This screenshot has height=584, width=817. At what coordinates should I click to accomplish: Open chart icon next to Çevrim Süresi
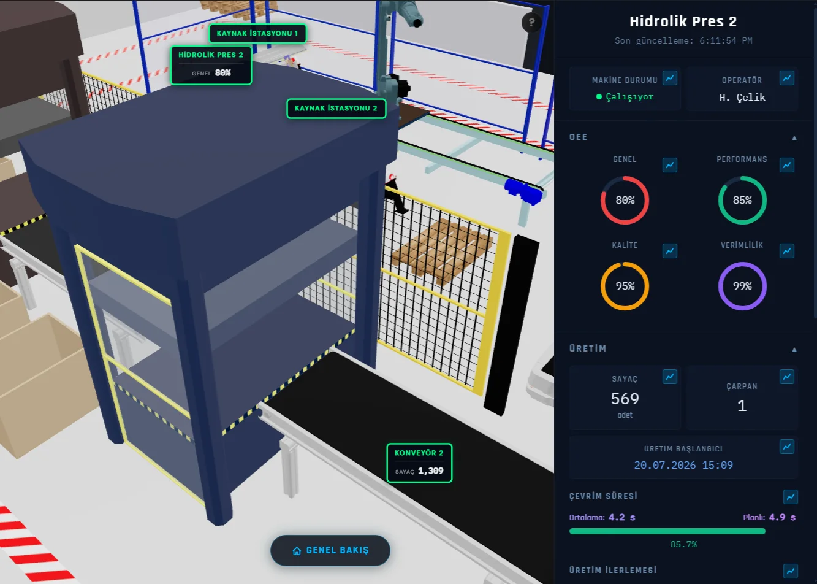pos(791,496)
